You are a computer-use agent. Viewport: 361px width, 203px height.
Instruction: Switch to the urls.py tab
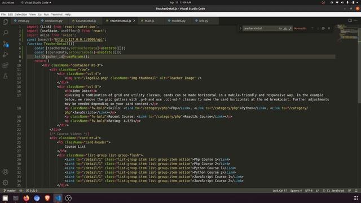click(203, 21)
